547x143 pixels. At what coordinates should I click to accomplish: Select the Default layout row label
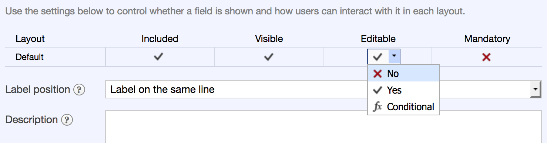(x=30, y=57)
